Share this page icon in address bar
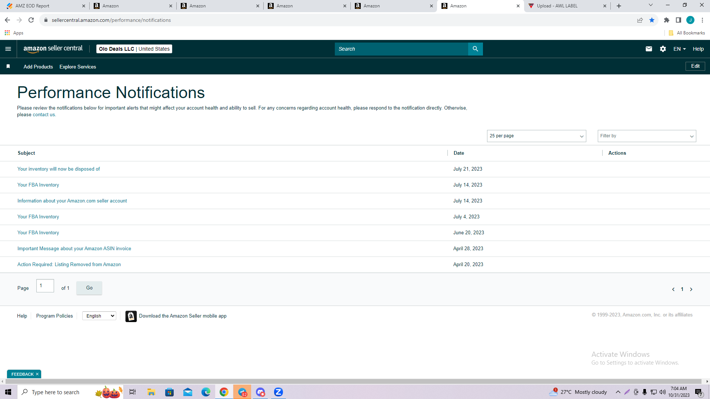This screenshot has height=399, width=710. point(640,20)
